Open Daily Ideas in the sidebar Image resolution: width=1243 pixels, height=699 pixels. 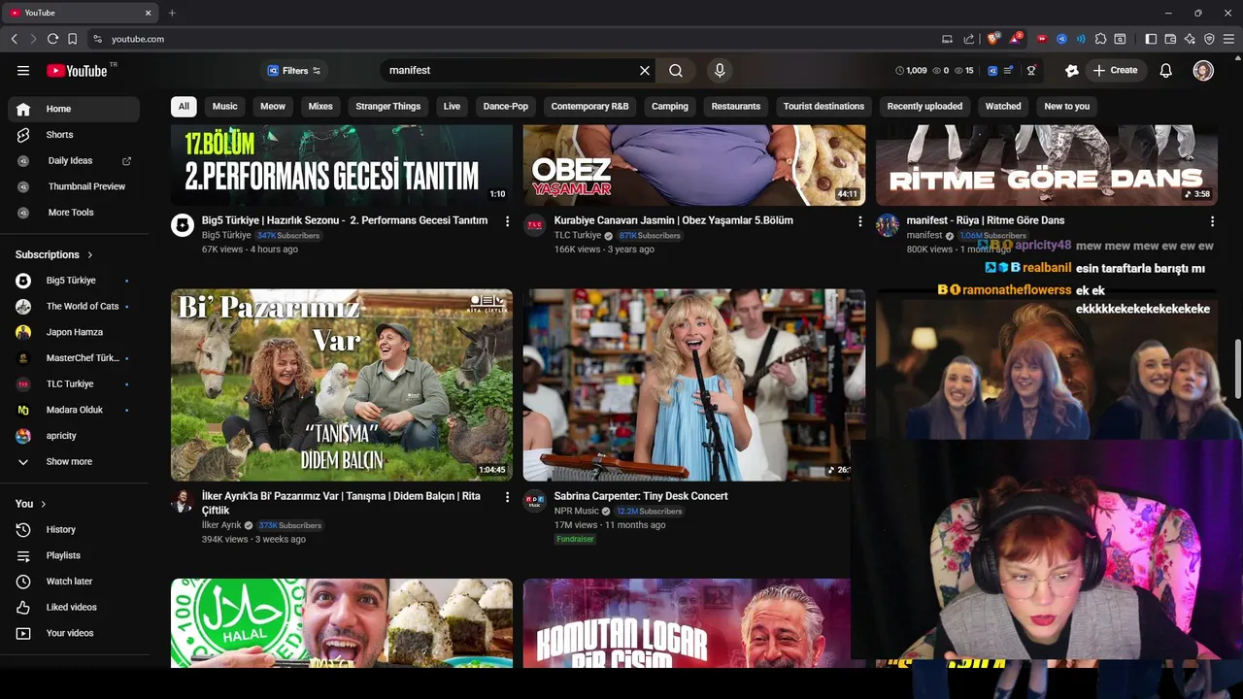coord(74,160)
